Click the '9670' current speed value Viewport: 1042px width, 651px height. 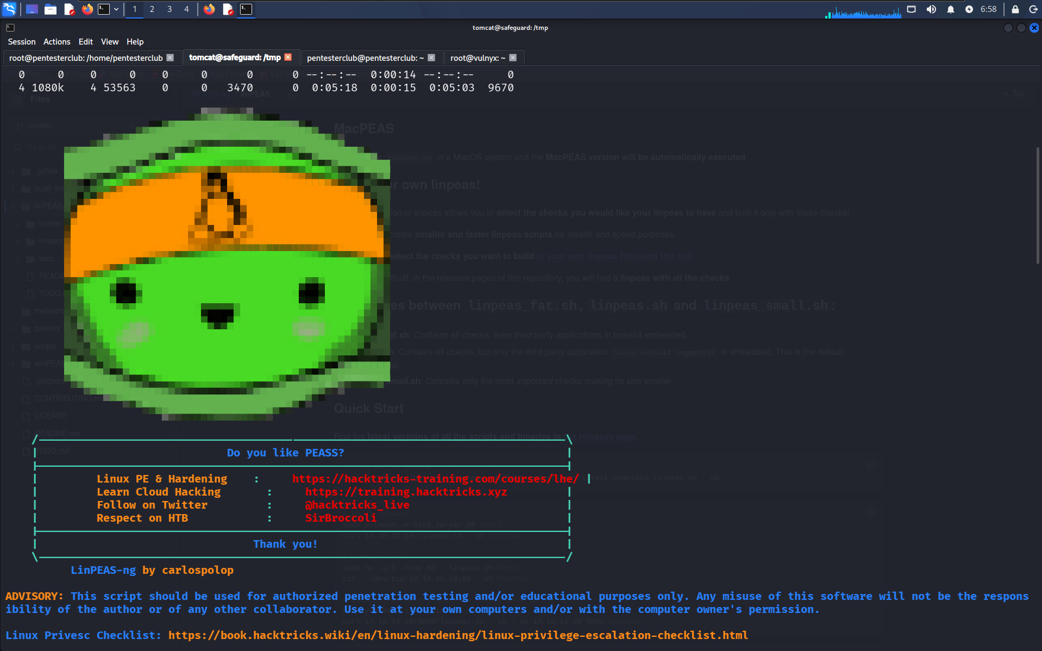(501, 87)
